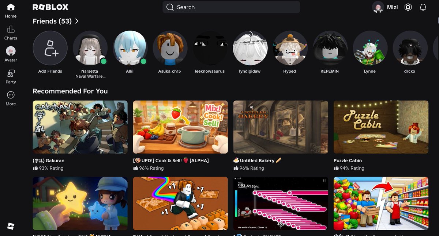Viewport: 439px width, 236px height.
Task: Click the lyndigidaw name label
Action: point(250,71)
